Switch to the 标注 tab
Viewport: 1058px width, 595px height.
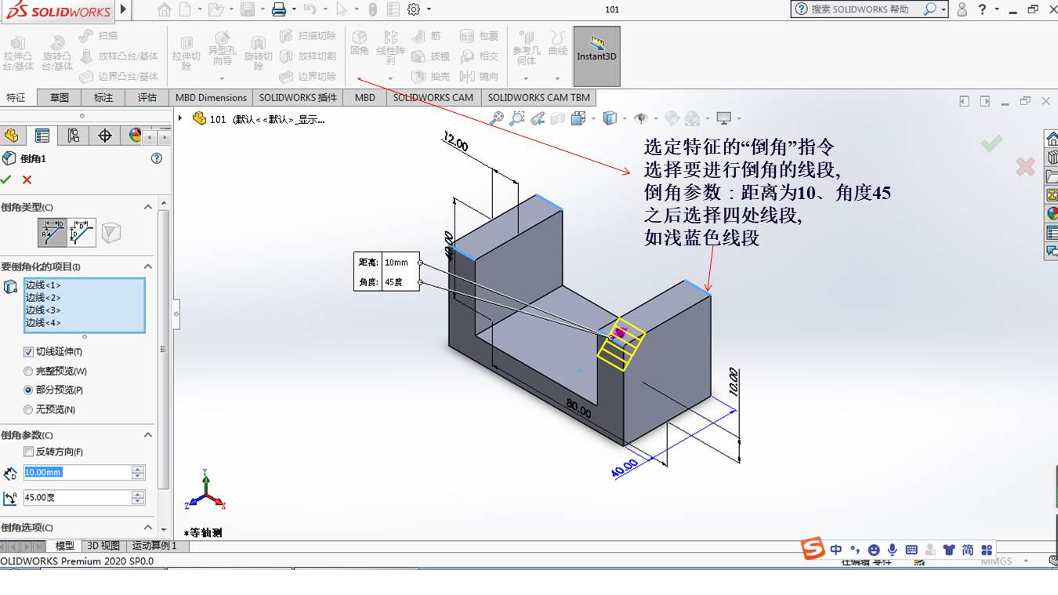tap(103, 97)
